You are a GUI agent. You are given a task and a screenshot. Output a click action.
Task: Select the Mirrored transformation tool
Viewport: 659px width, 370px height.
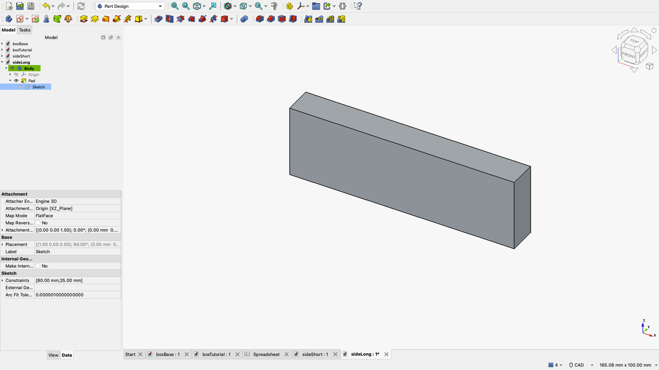pyautogui.click(x=307, y=19)
